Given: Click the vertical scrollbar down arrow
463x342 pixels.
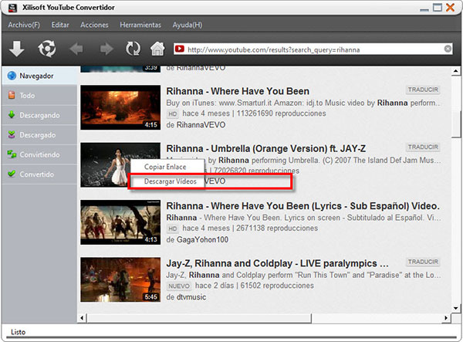Looking at the screenshot, I should point(455,308).
